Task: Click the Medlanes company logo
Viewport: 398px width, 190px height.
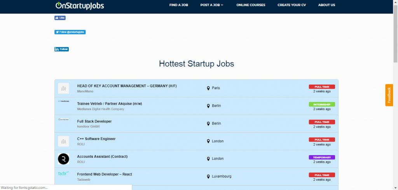Action: click(x=63, y=101)
